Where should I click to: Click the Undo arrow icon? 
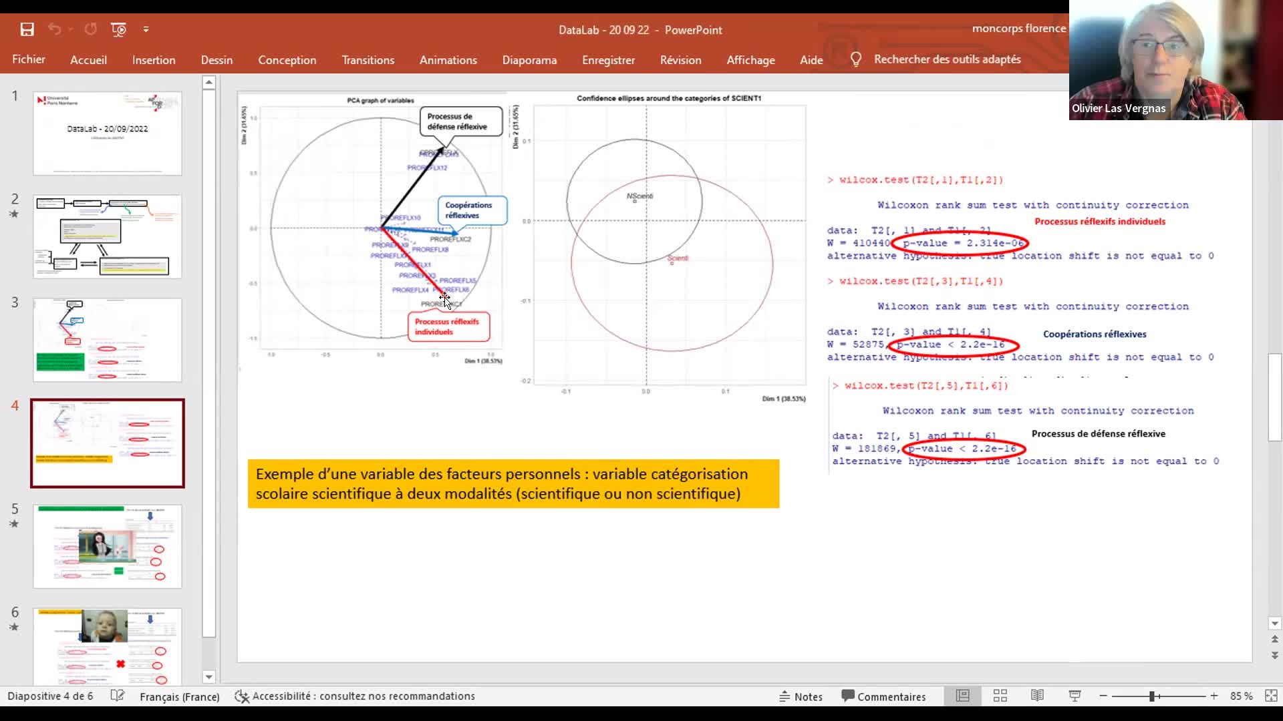coord(54,29)
